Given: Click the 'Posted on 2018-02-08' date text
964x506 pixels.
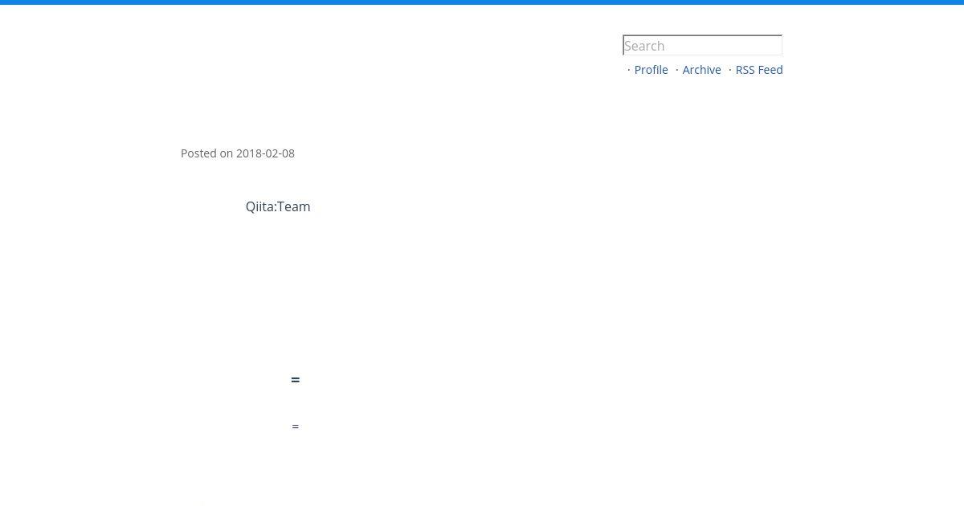Looking at the screenshot, I should point(238,153).
